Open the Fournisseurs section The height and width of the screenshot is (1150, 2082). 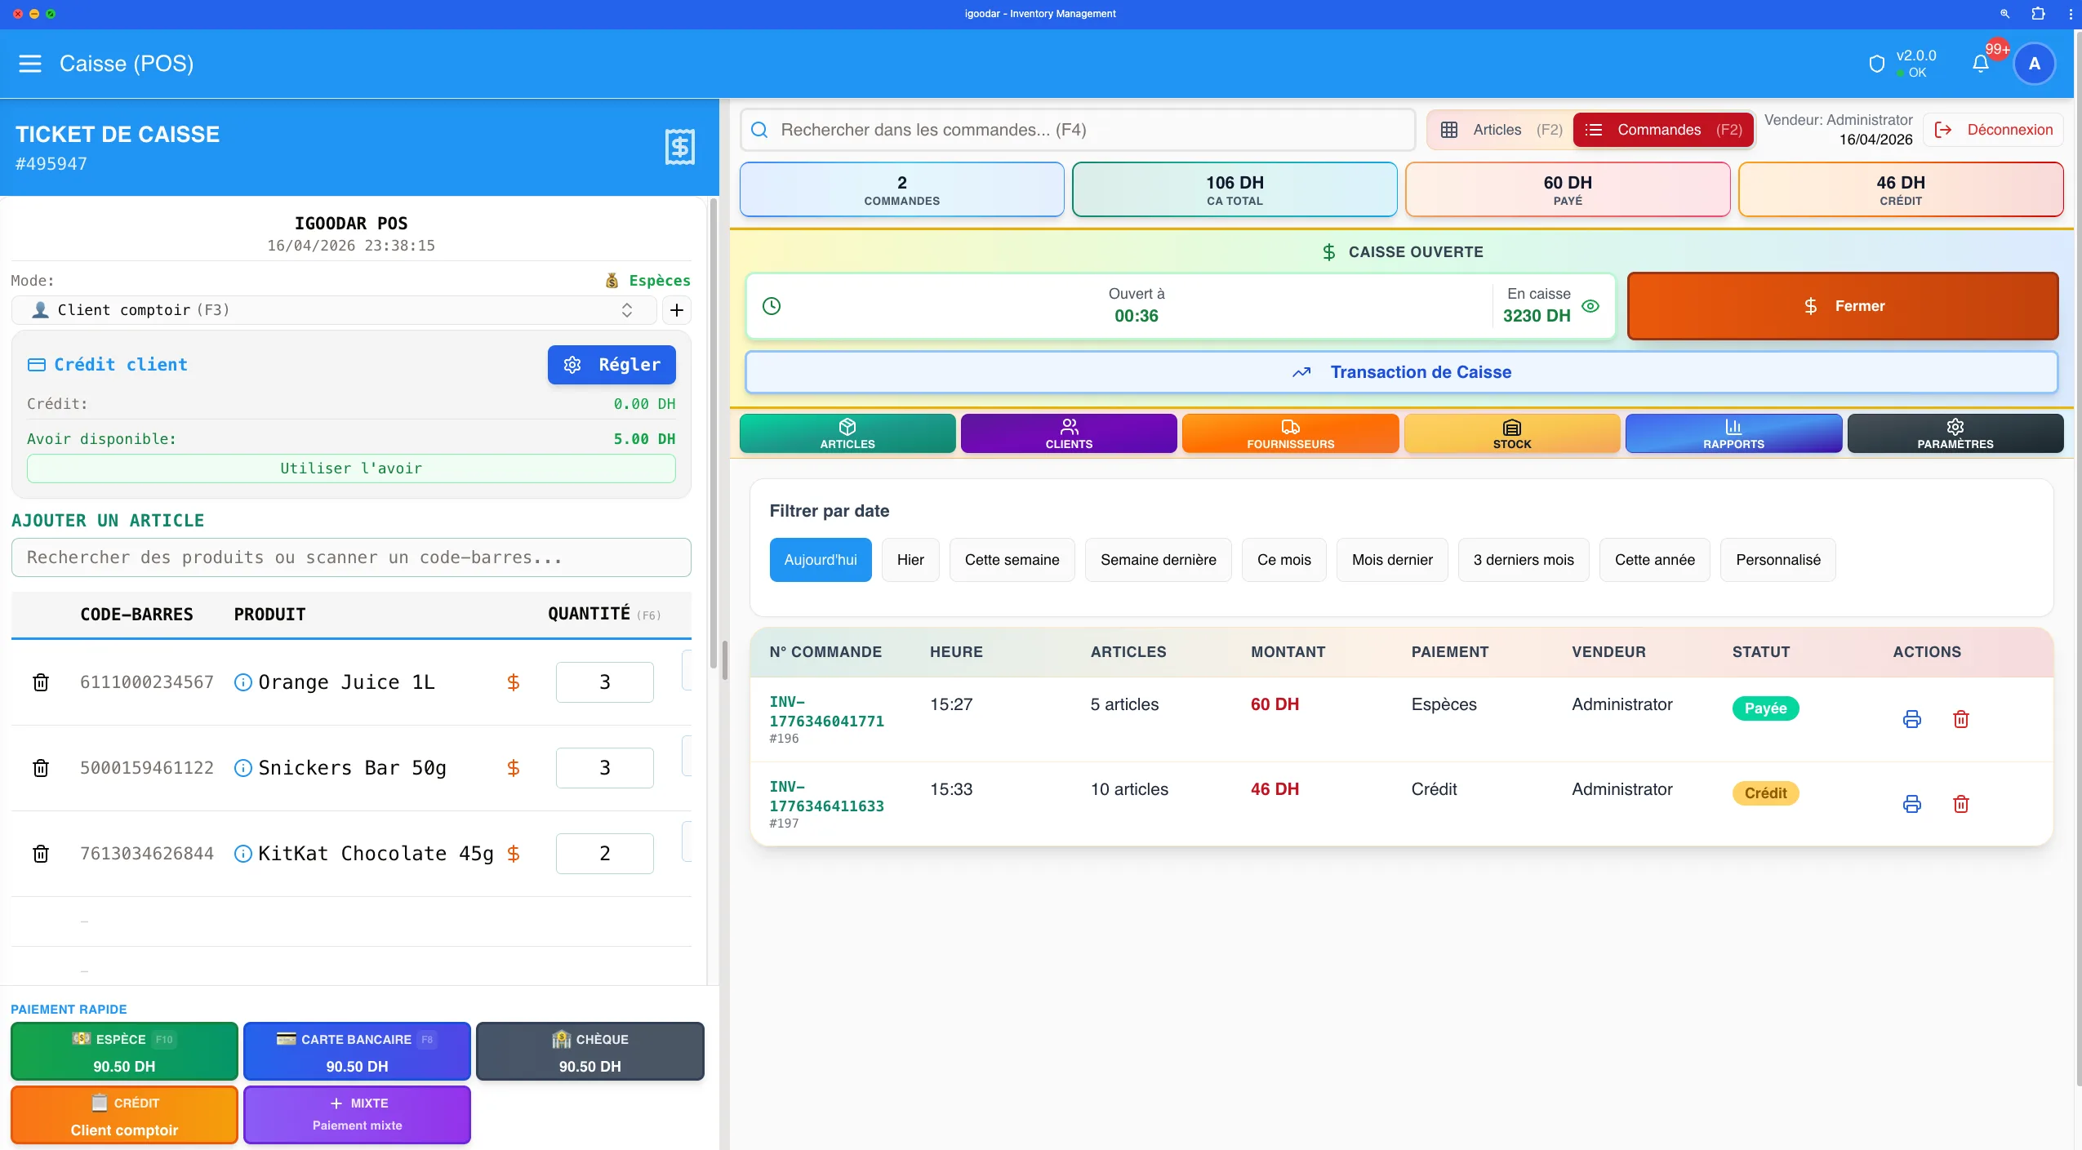(x=1288, y=433)
